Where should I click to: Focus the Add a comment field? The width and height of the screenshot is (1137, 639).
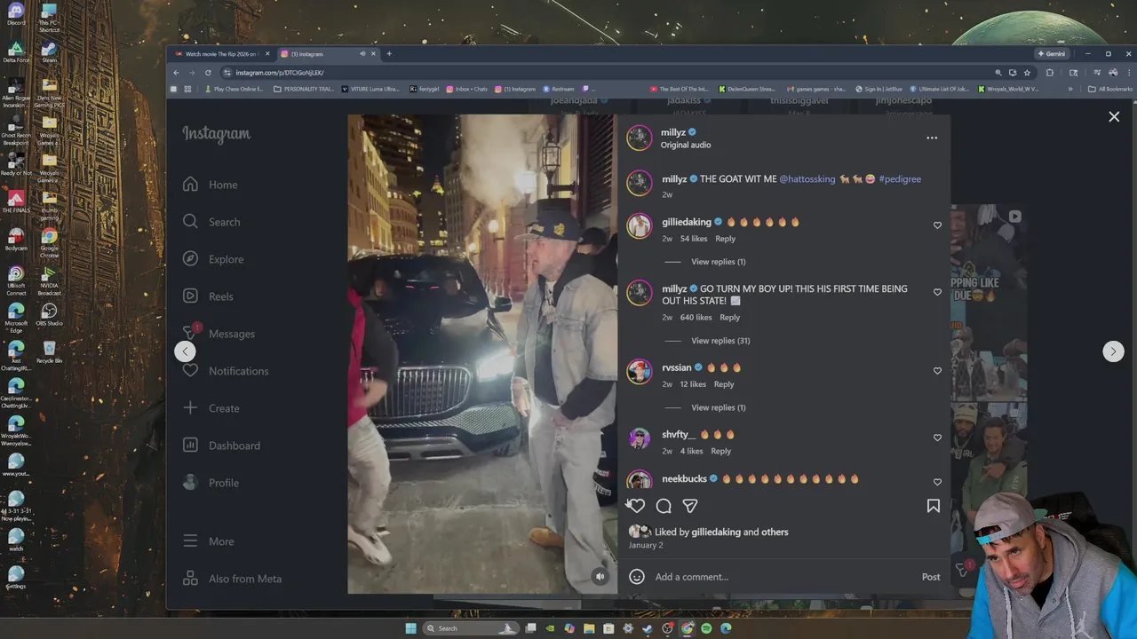pos(782,577)
